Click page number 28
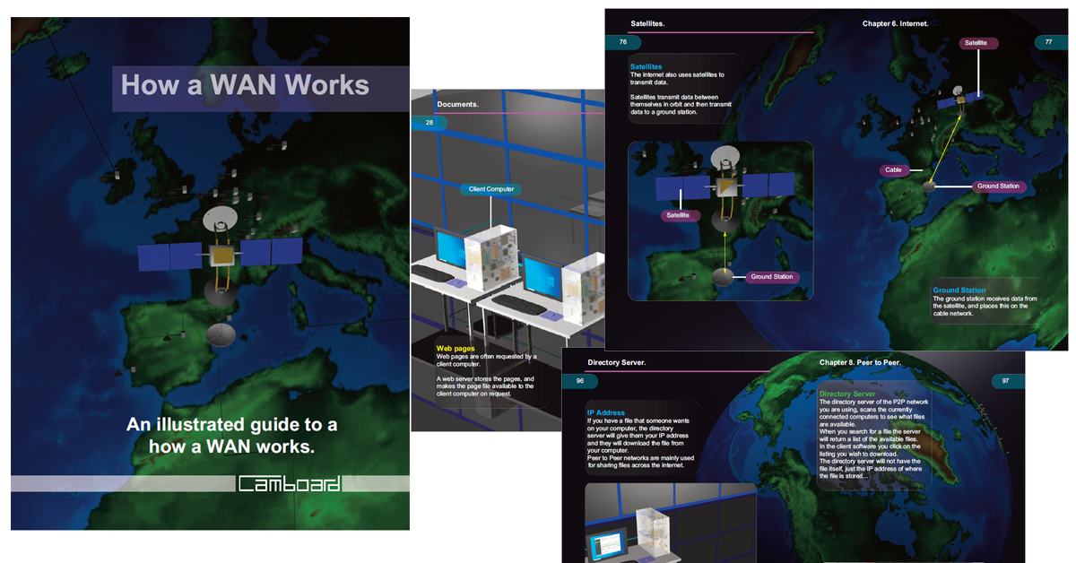Screen dimensions: 1076x563 [x=430, y=123]
